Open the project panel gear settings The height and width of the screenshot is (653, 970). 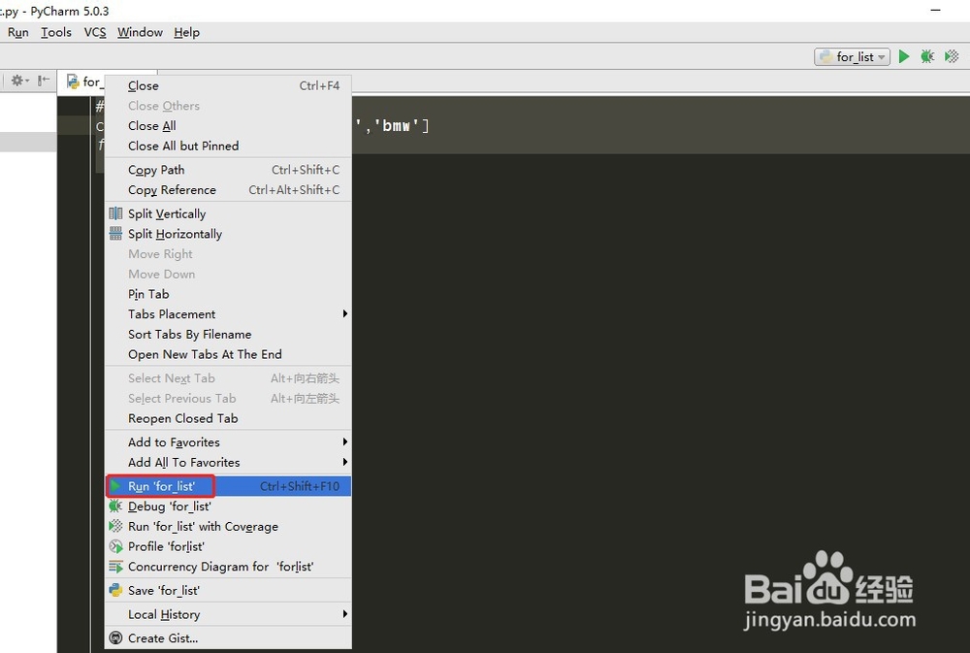17,81
